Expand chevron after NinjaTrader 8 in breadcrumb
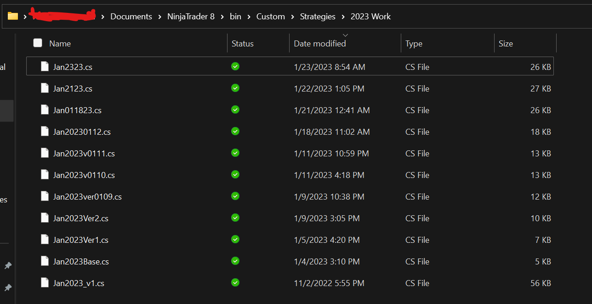The image size is (592, 304). (x=222, y=17)
